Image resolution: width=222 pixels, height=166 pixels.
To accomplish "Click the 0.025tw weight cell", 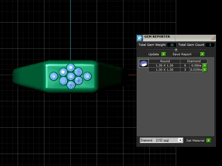I will tap(196, 70).
